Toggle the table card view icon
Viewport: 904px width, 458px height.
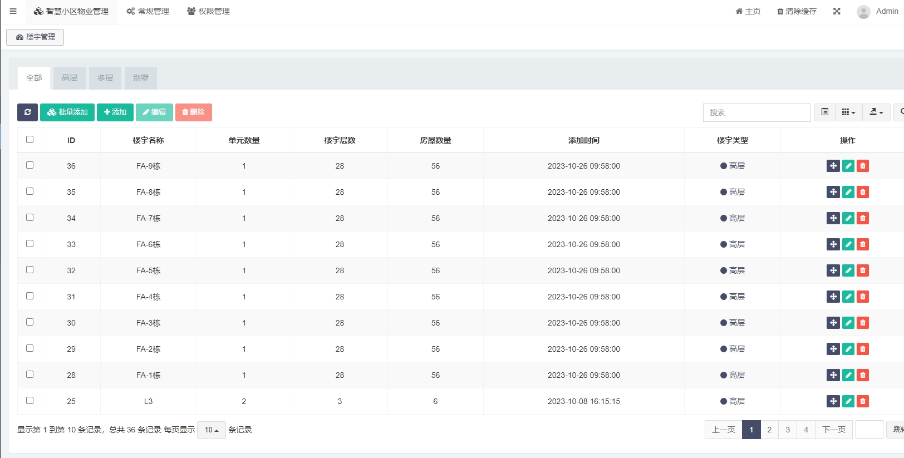pyautogui.click(x=824, y=112)
